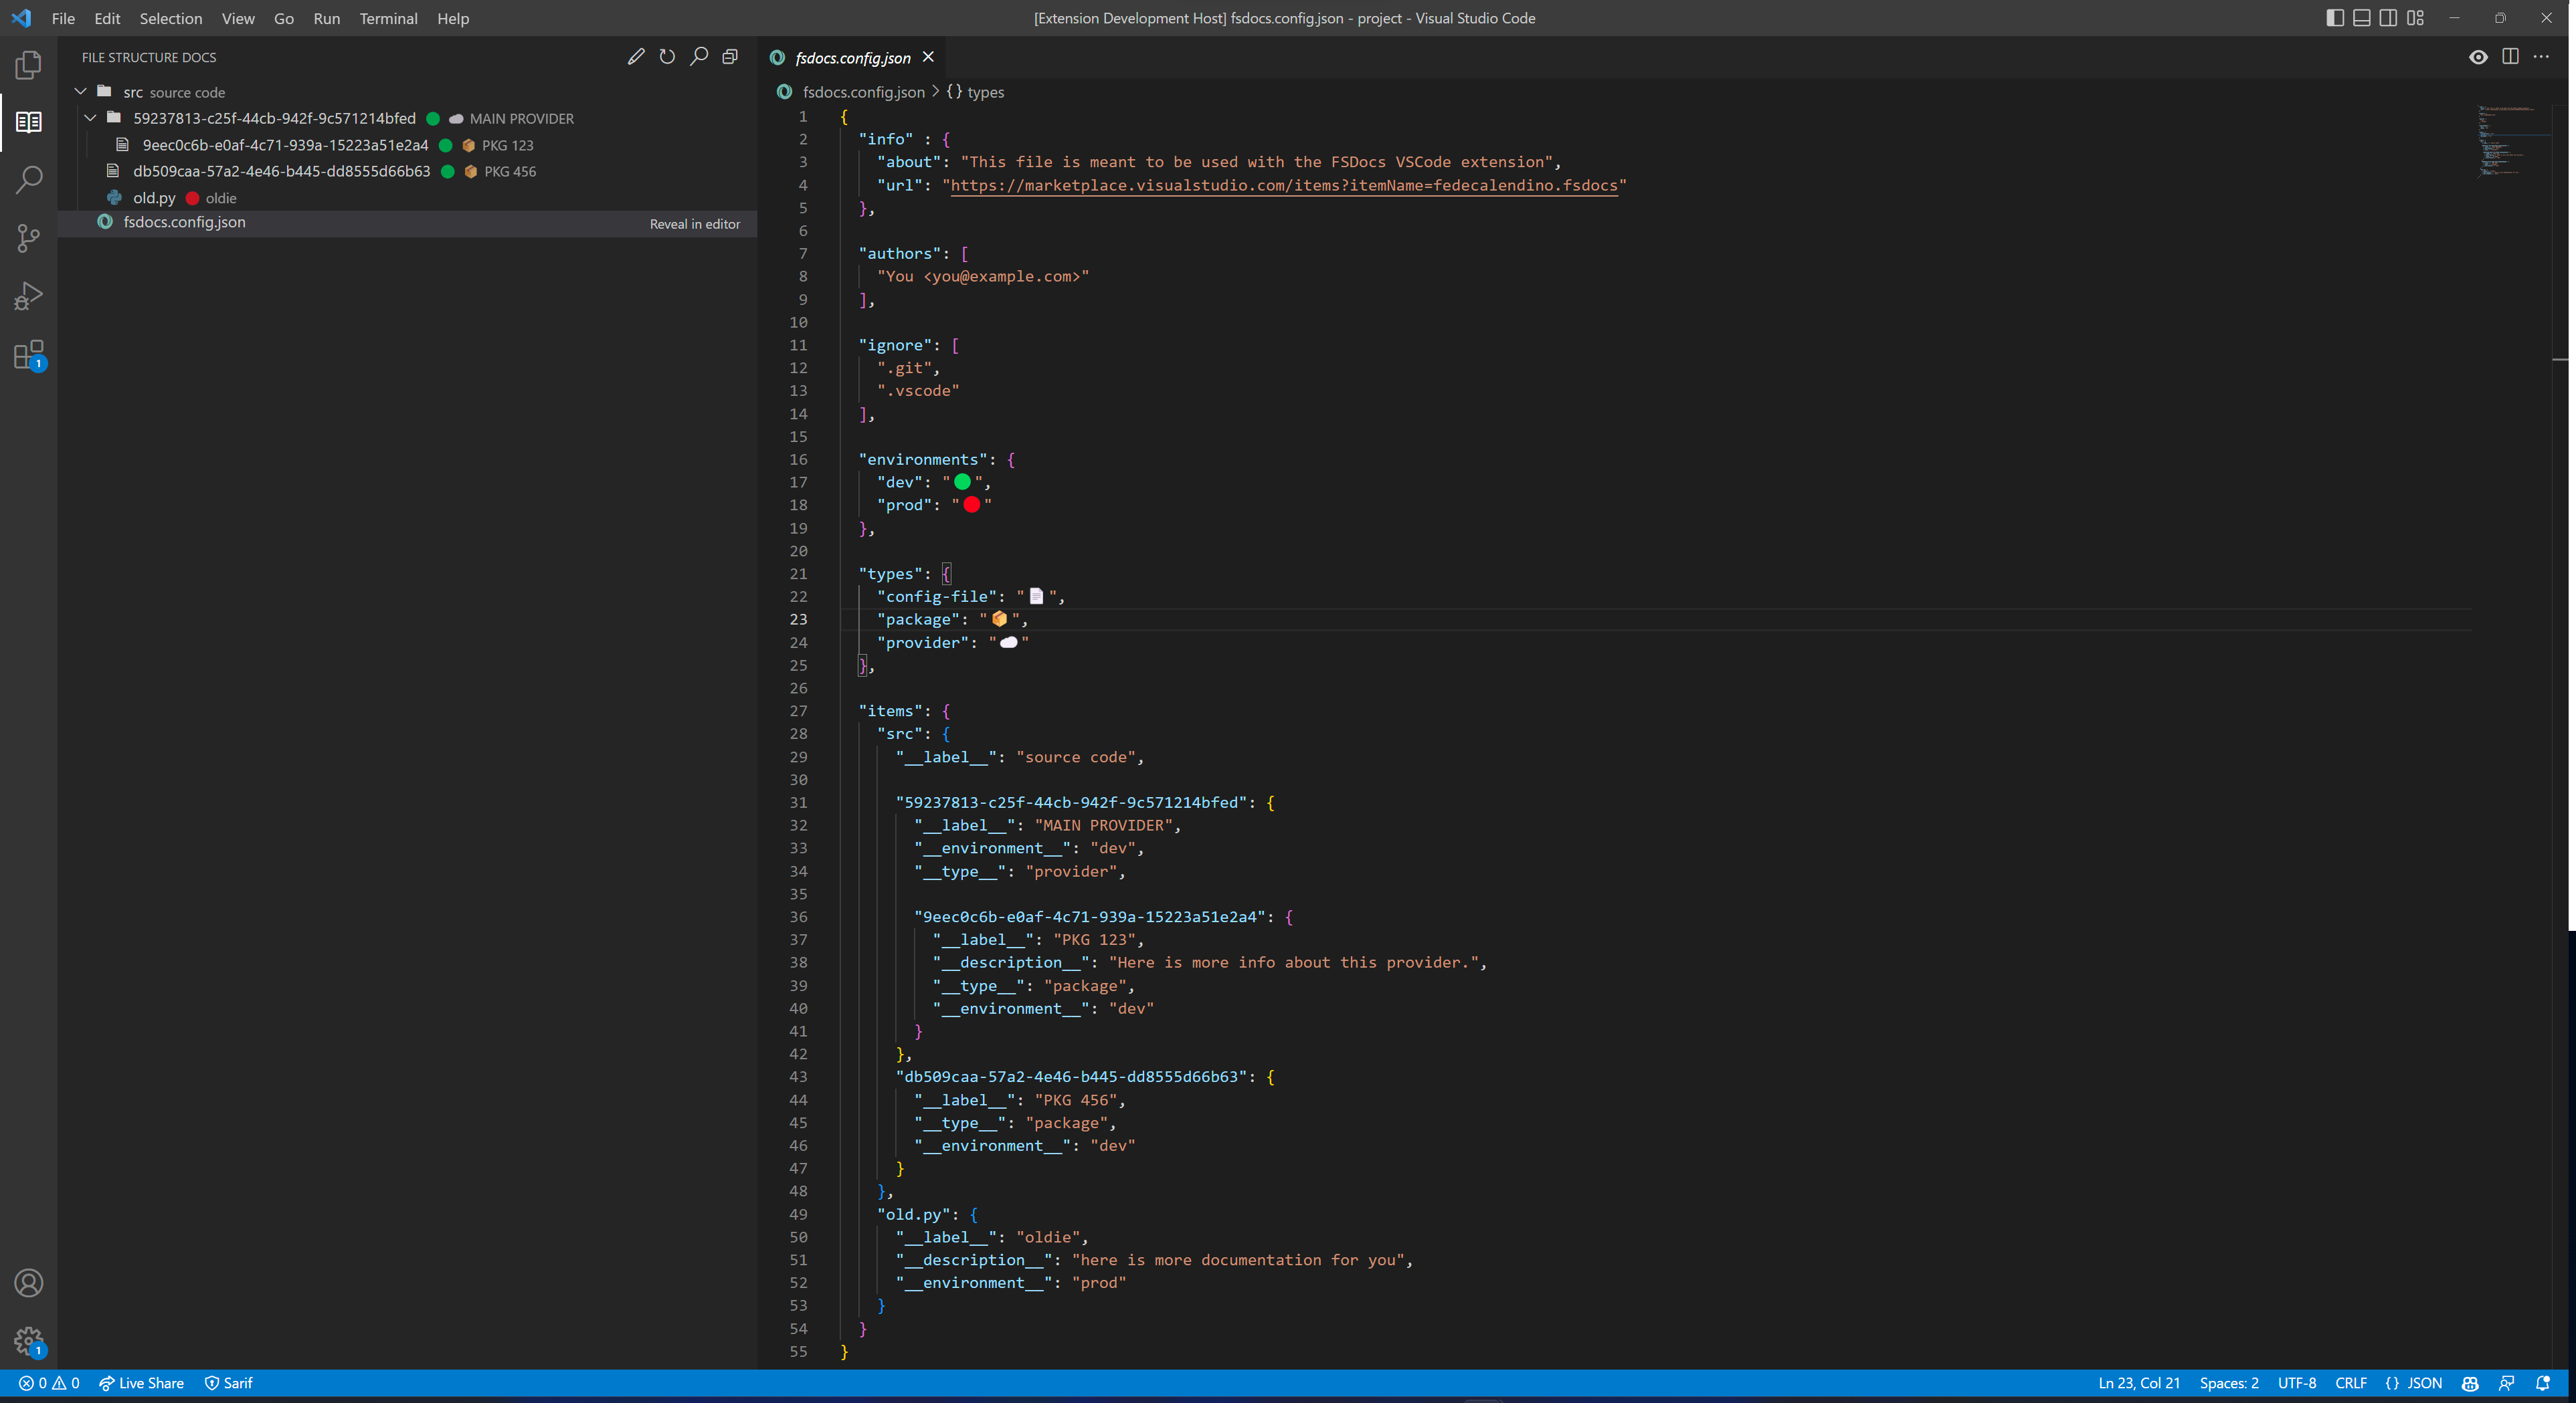Collapse the src source code folder

81,92
